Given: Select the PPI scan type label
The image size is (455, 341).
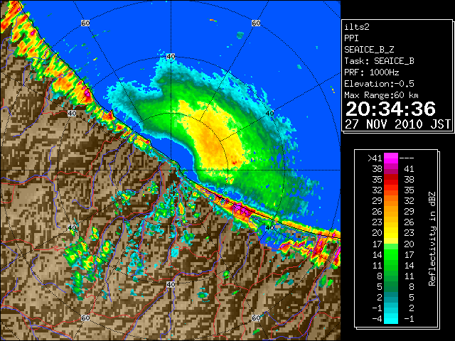Looking at the screenshot, I should click(x=351, y=38).
